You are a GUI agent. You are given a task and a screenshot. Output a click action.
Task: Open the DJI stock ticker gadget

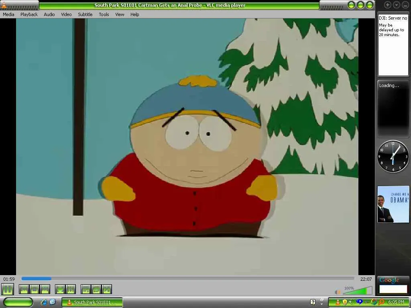(x=393, y=44)
